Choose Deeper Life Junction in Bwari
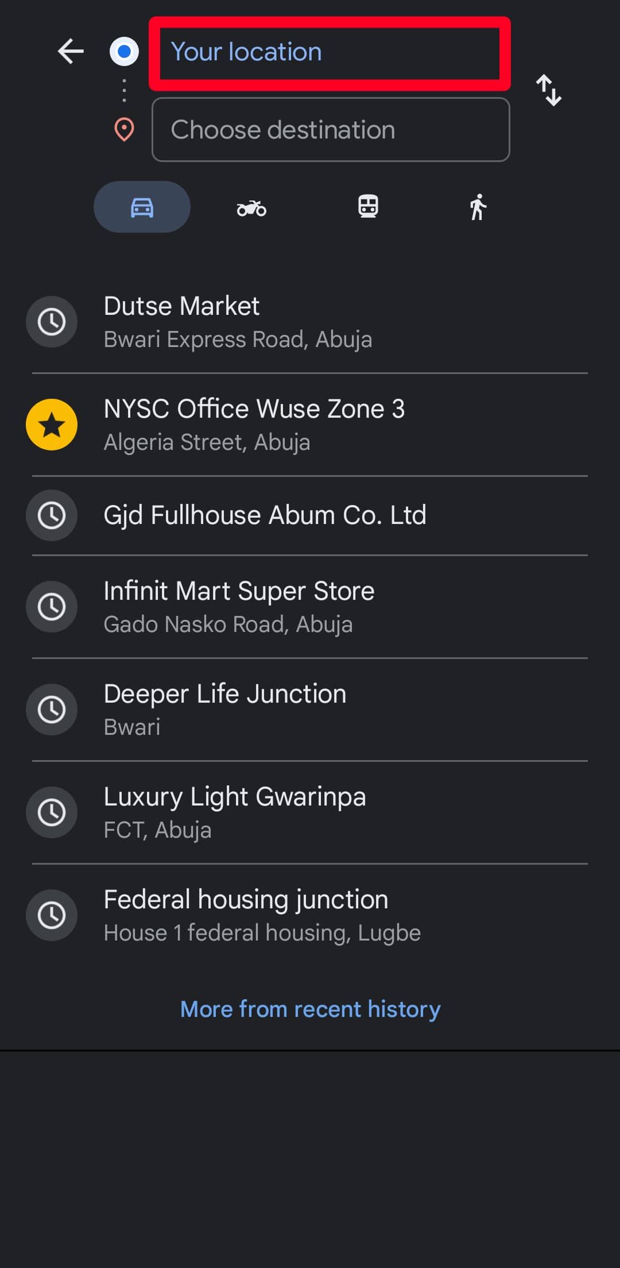The image size is (620, 1268). click(310, 710)
